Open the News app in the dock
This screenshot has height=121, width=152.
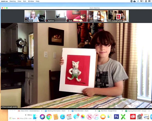[x=89, y=117]
